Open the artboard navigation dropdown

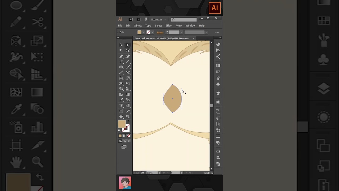[181, 173]
